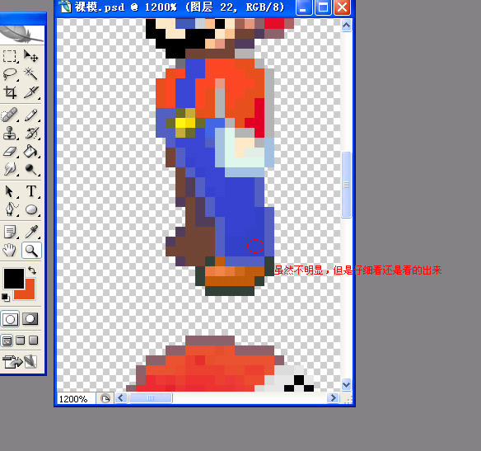
Task: Switch to Quick Mask mode
Action: click(30, 319)
